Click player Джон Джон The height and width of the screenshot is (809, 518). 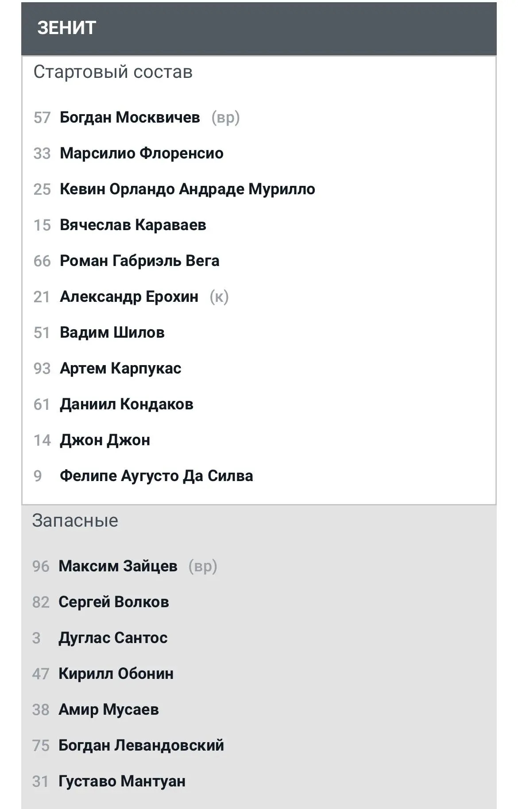[105, 440]
